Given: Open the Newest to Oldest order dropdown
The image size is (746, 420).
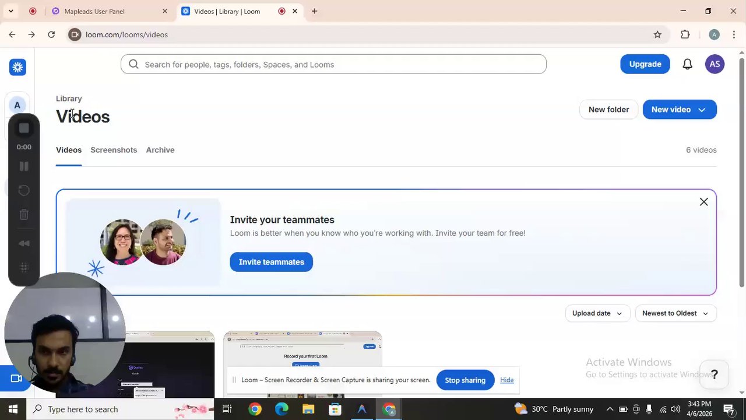Looking at the screenshot, I should [675, 313].
